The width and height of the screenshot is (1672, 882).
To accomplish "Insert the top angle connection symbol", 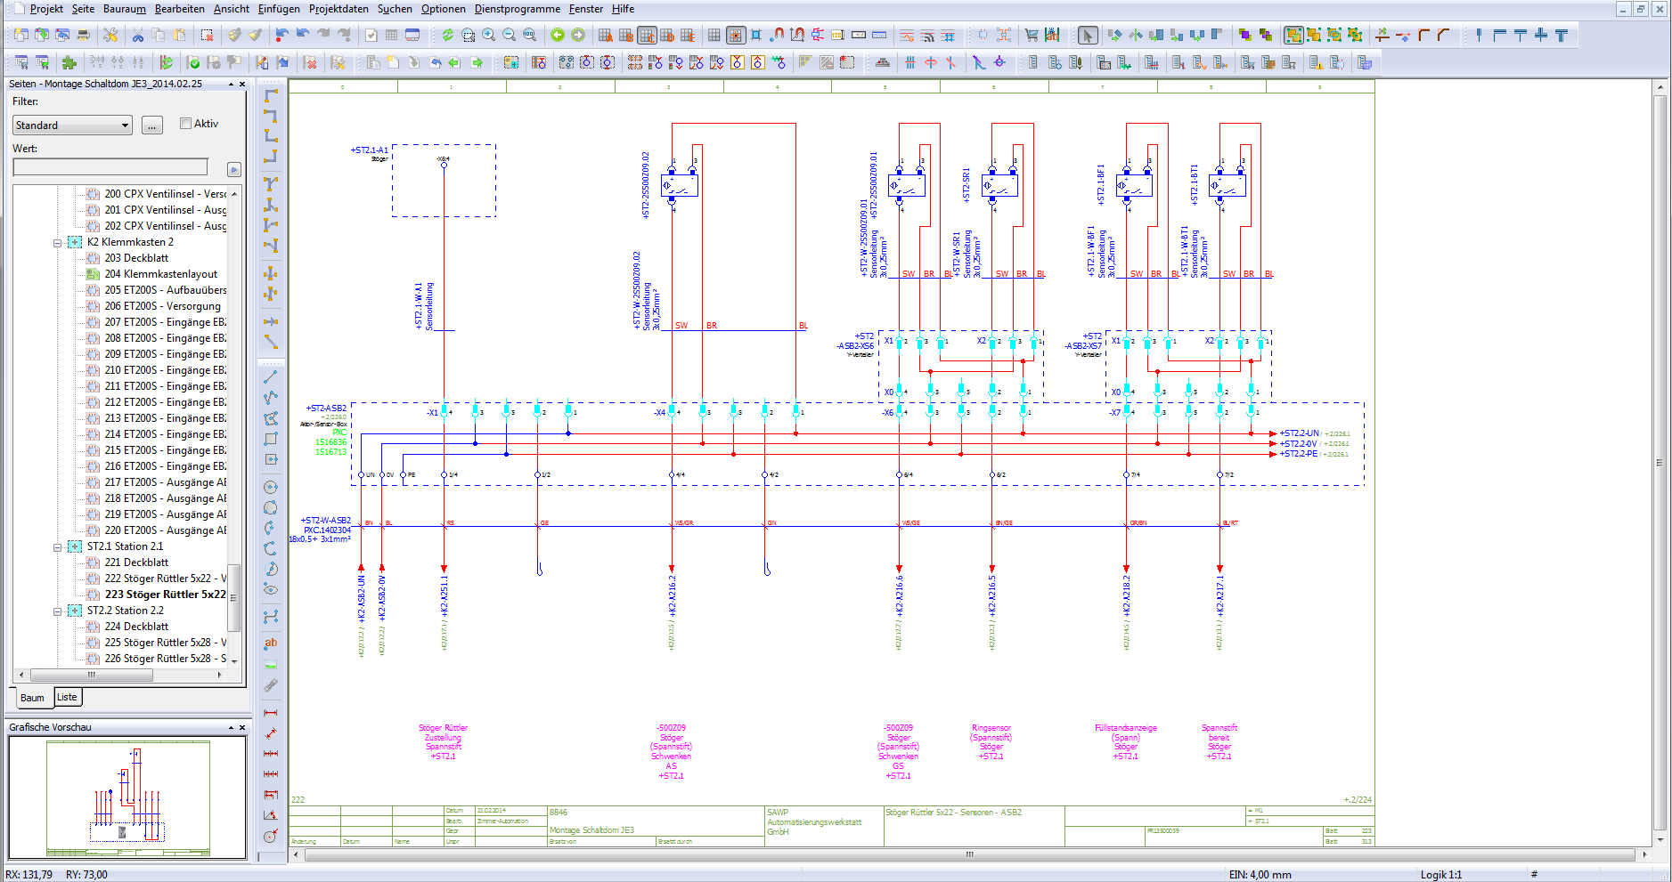I will tap(271, 94).
